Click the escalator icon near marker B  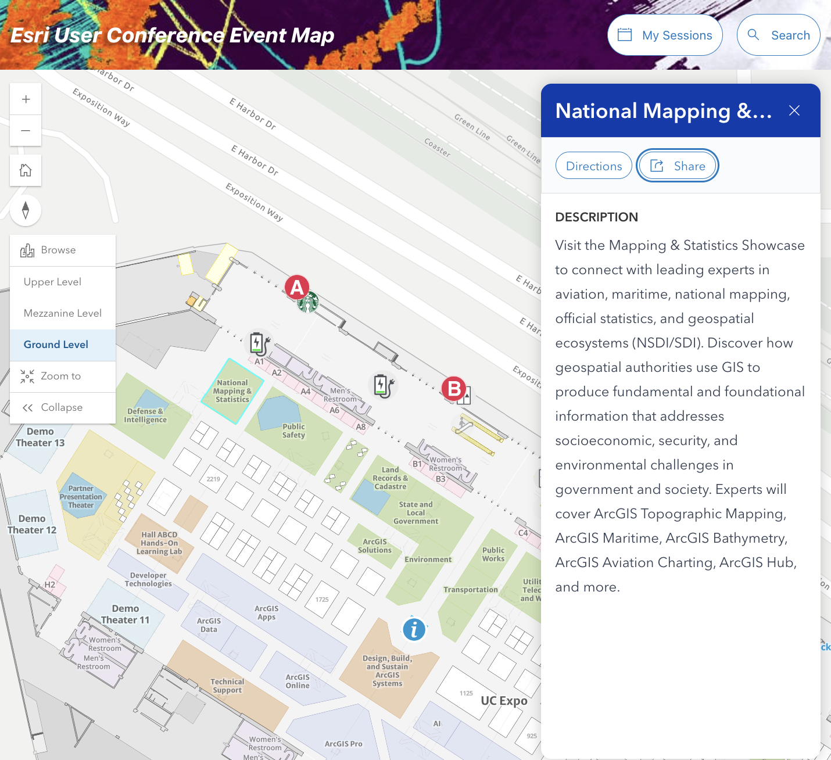463,426
